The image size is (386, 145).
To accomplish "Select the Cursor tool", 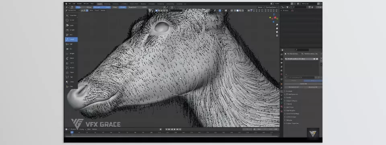I will click(x=71, y=20).
